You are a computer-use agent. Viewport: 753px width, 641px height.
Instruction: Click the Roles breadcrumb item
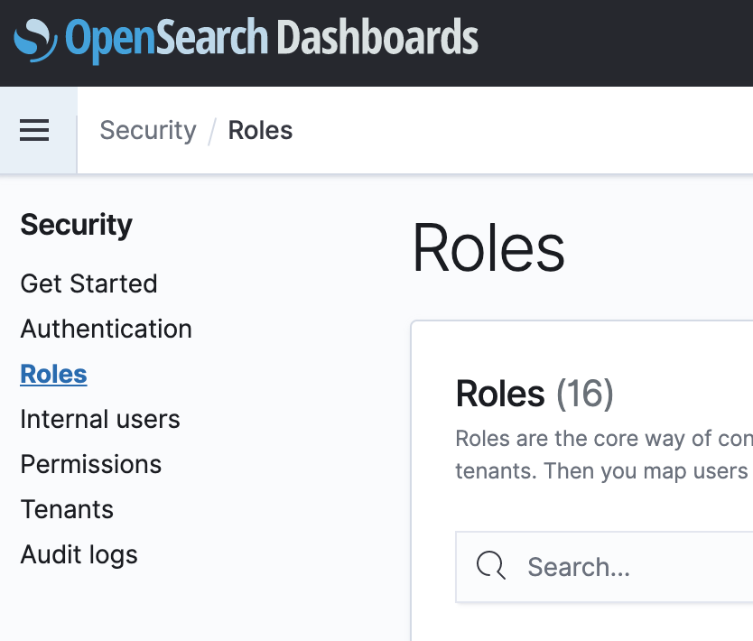tap(260, 131)
